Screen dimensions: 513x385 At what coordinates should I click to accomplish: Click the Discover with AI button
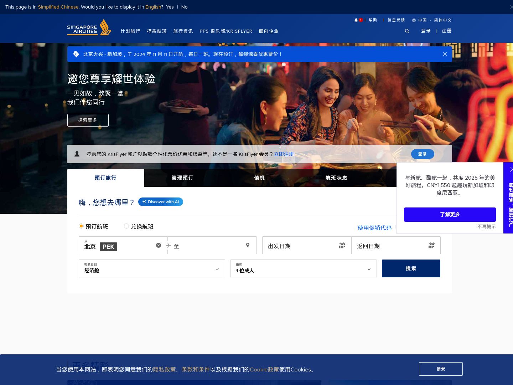point(161,202)
